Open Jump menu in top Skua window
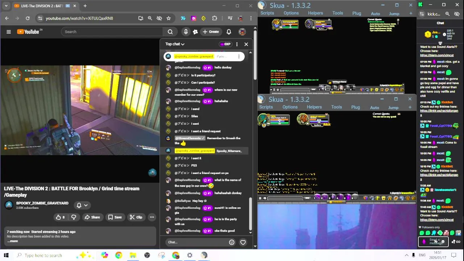The width and height of the screenshot is (464, 261). (x=394, y=14)
